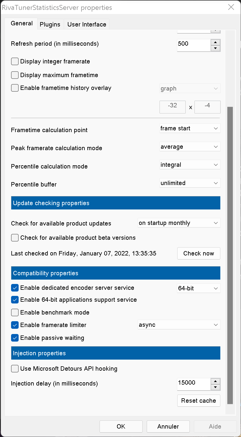Decrease refresh period with down arrow
Viewport: 241px width, 437px height.
(x=215, y=48)
